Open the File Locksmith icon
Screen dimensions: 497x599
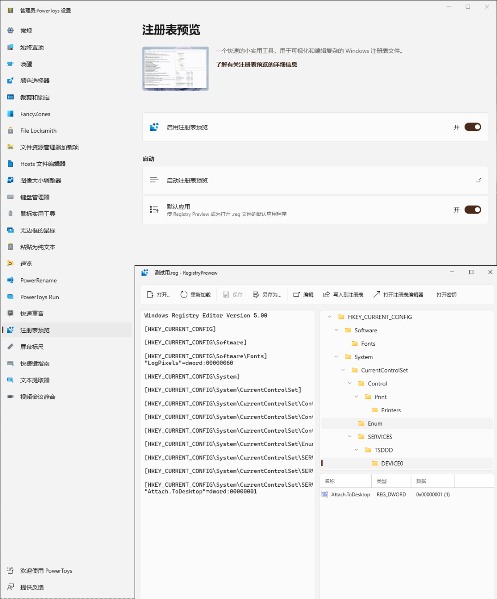tap(10, 130)
